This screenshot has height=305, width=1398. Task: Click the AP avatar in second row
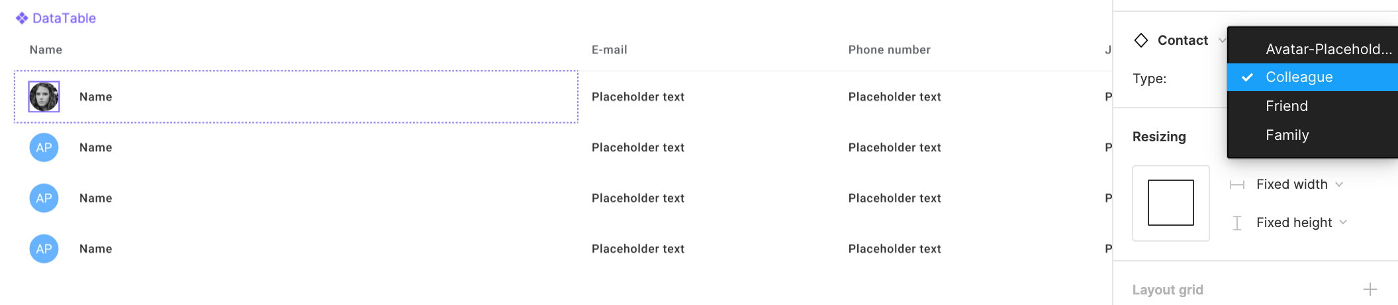pos(44,147)
